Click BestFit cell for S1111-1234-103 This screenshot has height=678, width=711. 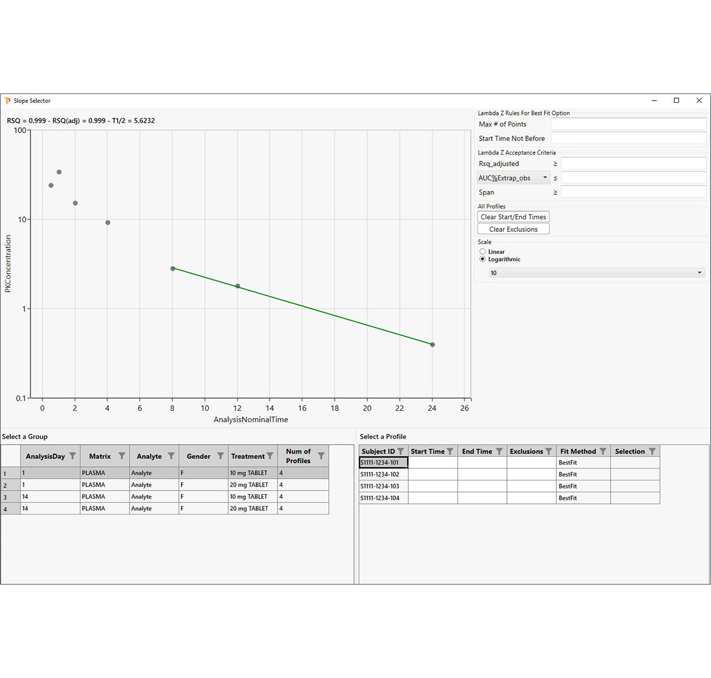click(583, 486)
